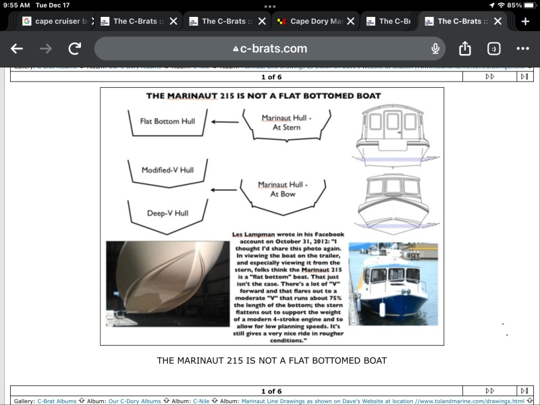Click the 'Marinaut Hull - At Stern' label
The width and height of the screenshot is (540, 405).
coord(286,123)
